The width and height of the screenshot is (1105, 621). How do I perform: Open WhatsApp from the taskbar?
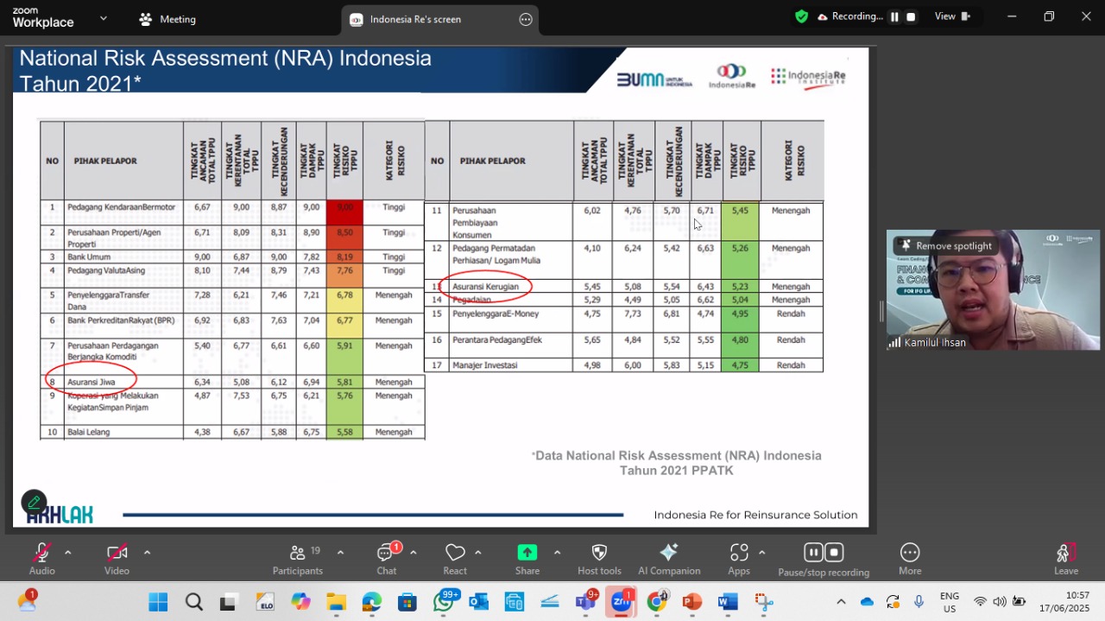click(444, 602)
